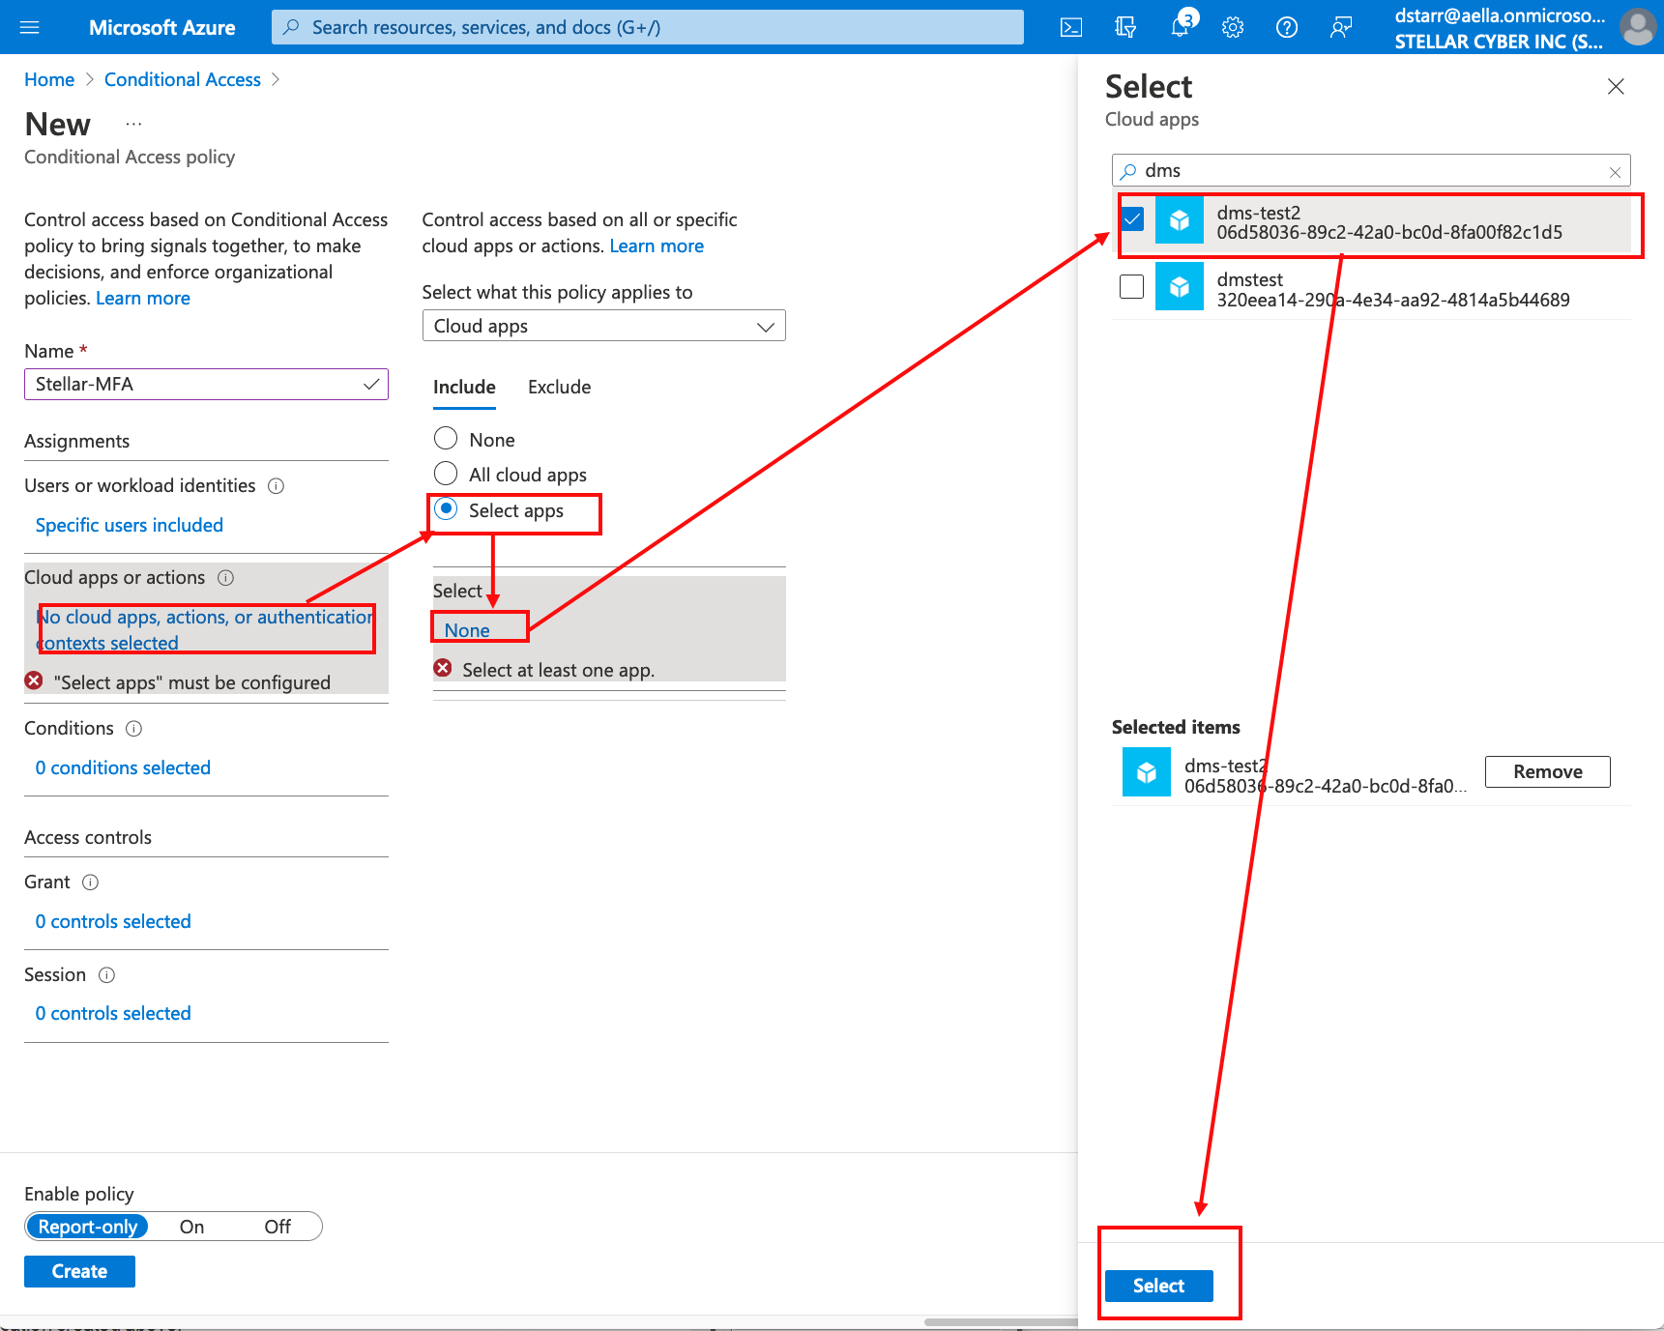Open the Settings gear in the header
This screenshot has width=1664, height=1331.
1233,27
